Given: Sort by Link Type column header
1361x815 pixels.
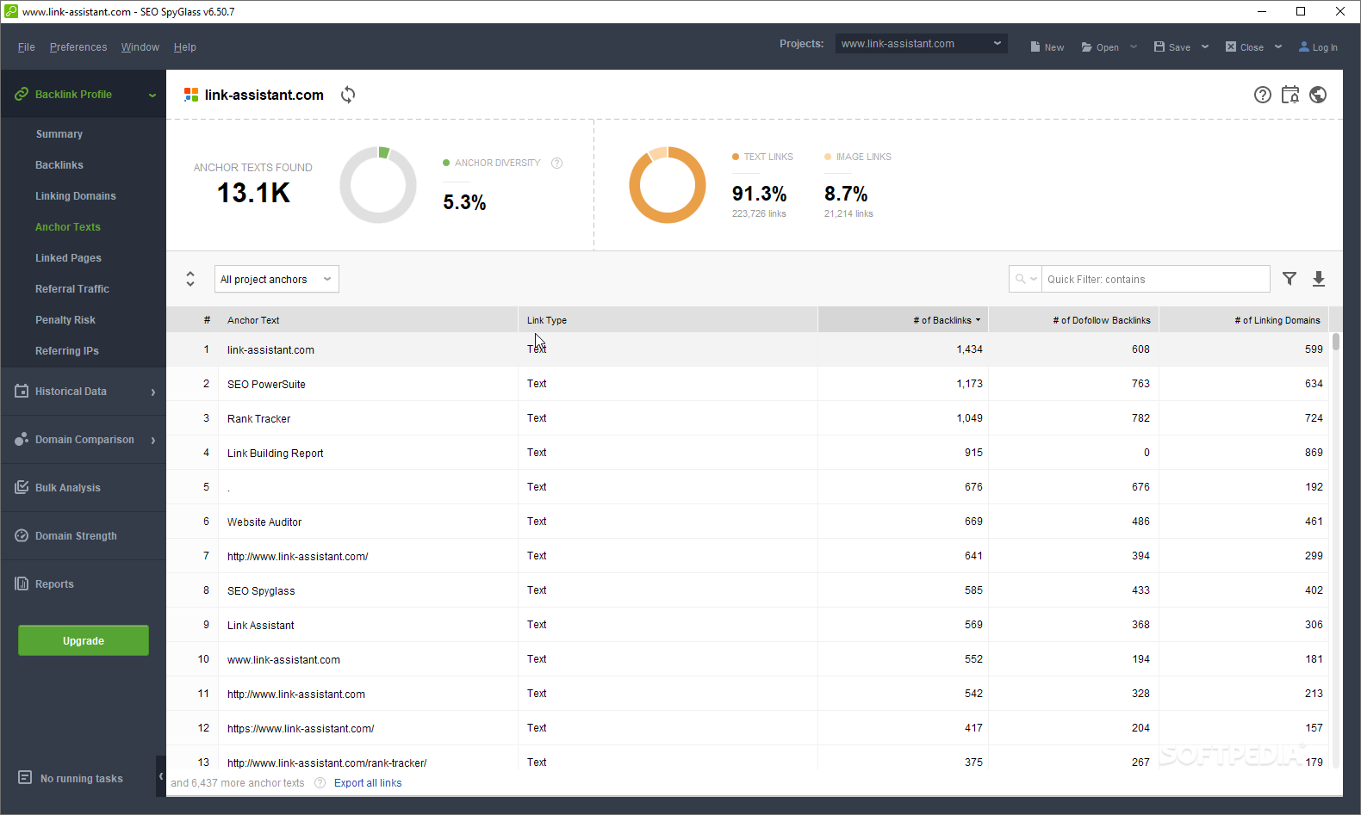Looking at the screenshot, I should point(668,320).
